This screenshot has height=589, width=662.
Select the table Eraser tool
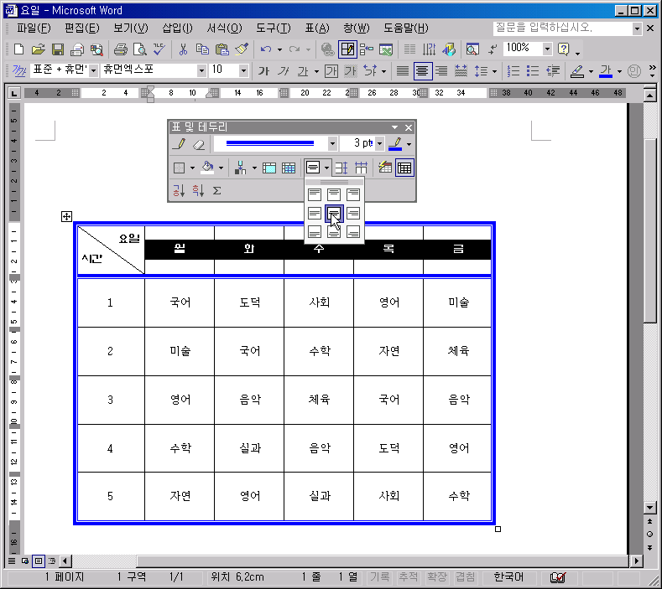tap(198, 144)
